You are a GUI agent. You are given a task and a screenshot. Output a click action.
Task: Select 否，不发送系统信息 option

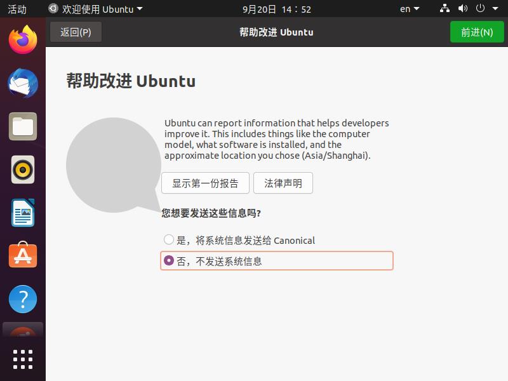pyautogui.click(x=277, y=260)
